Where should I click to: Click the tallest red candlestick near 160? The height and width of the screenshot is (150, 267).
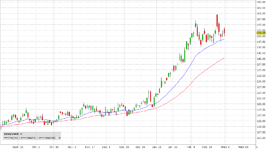point(217,20)
